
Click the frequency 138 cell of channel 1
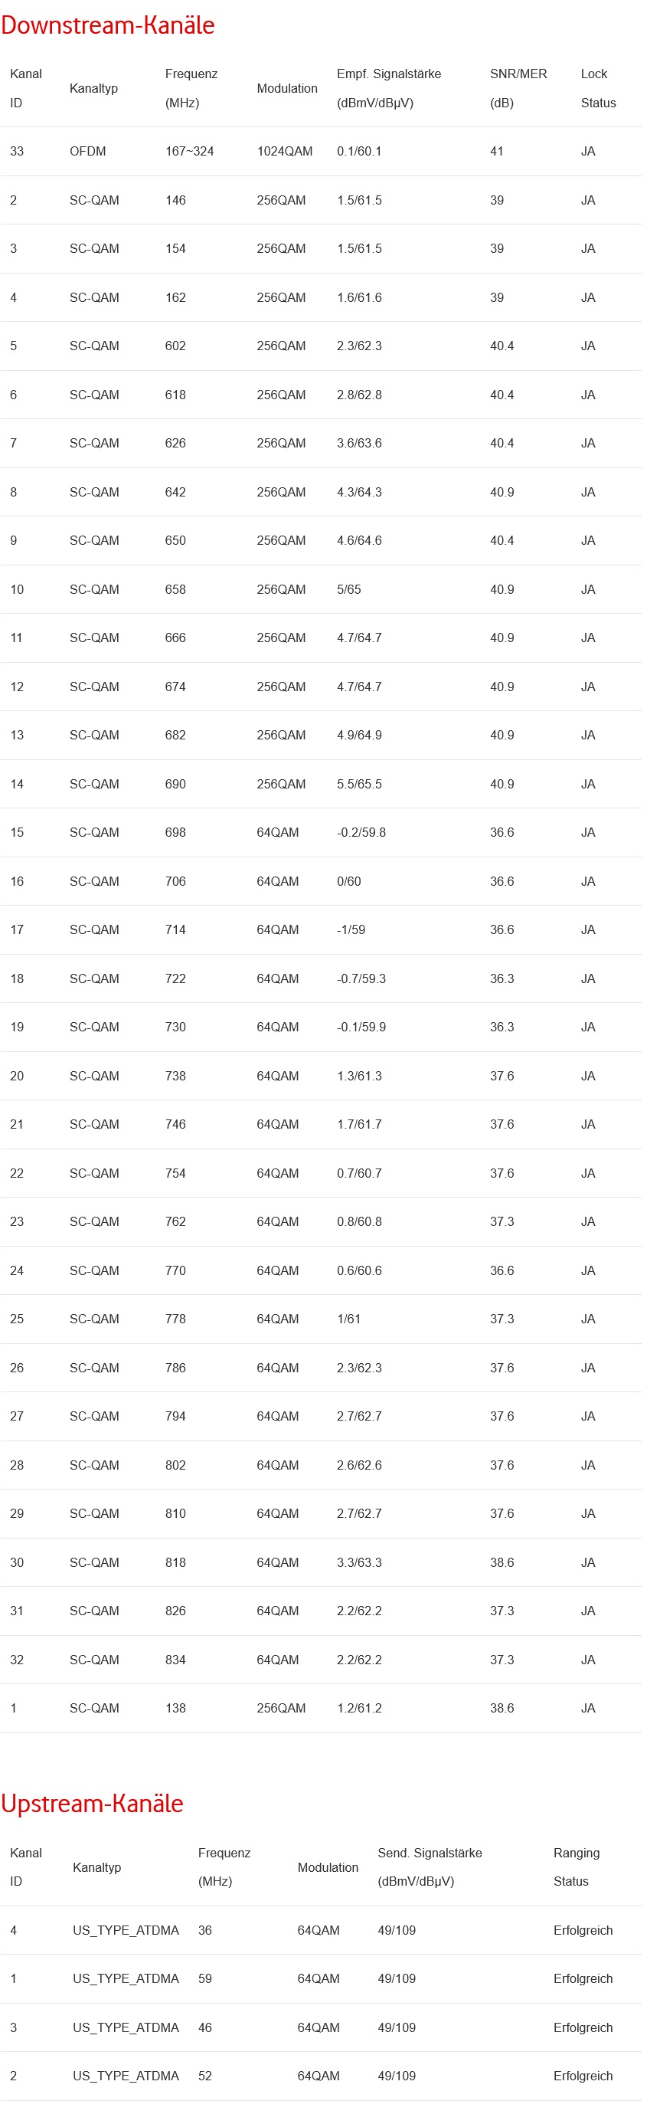click(175, 1708)
